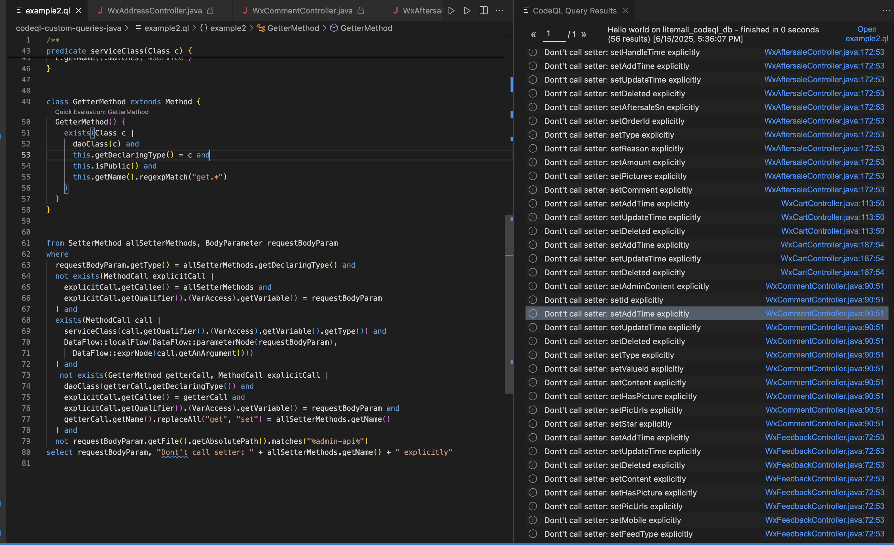Switch to WxCommentController.java tab
Screen dimensions: 894x545
point(302,10)
